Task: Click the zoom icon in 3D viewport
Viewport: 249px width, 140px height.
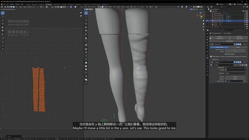Action: 203,21
